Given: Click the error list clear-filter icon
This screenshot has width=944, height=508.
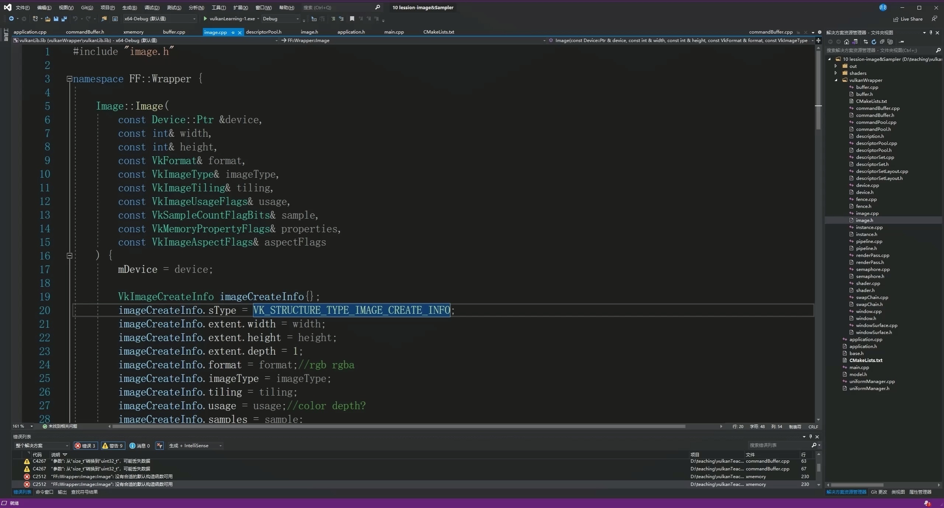Looking at the screenshot, I should (159, 446).
